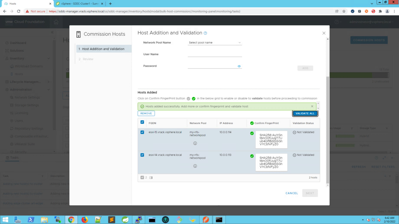Select Host Addition and Validation step
399x224 pixels.
tap(103, 49)
